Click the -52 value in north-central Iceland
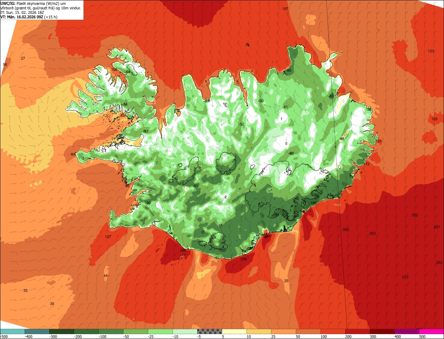Viewport: 444px width, 339px height. click(x=241, y=124)
